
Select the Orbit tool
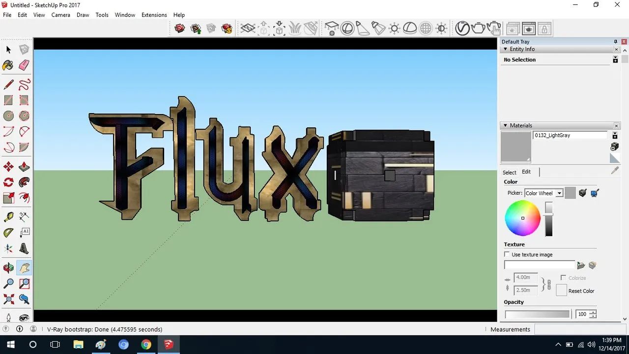click(x=8, y=268)
